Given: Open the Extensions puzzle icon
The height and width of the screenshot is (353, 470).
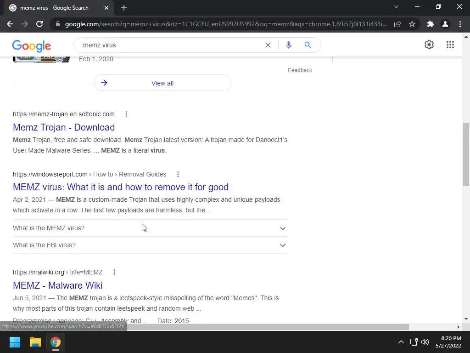Looking at the screenshot, I should [431, 24].
